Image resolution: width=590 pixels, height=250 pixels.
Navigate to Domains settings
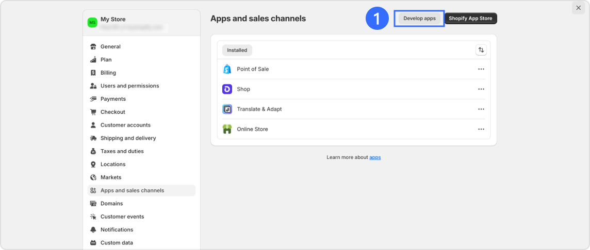(111, 204)
